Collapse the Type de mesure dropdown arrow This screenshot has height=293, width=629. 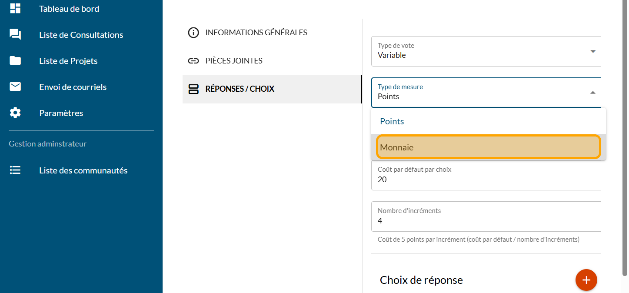tap(593, 93)
